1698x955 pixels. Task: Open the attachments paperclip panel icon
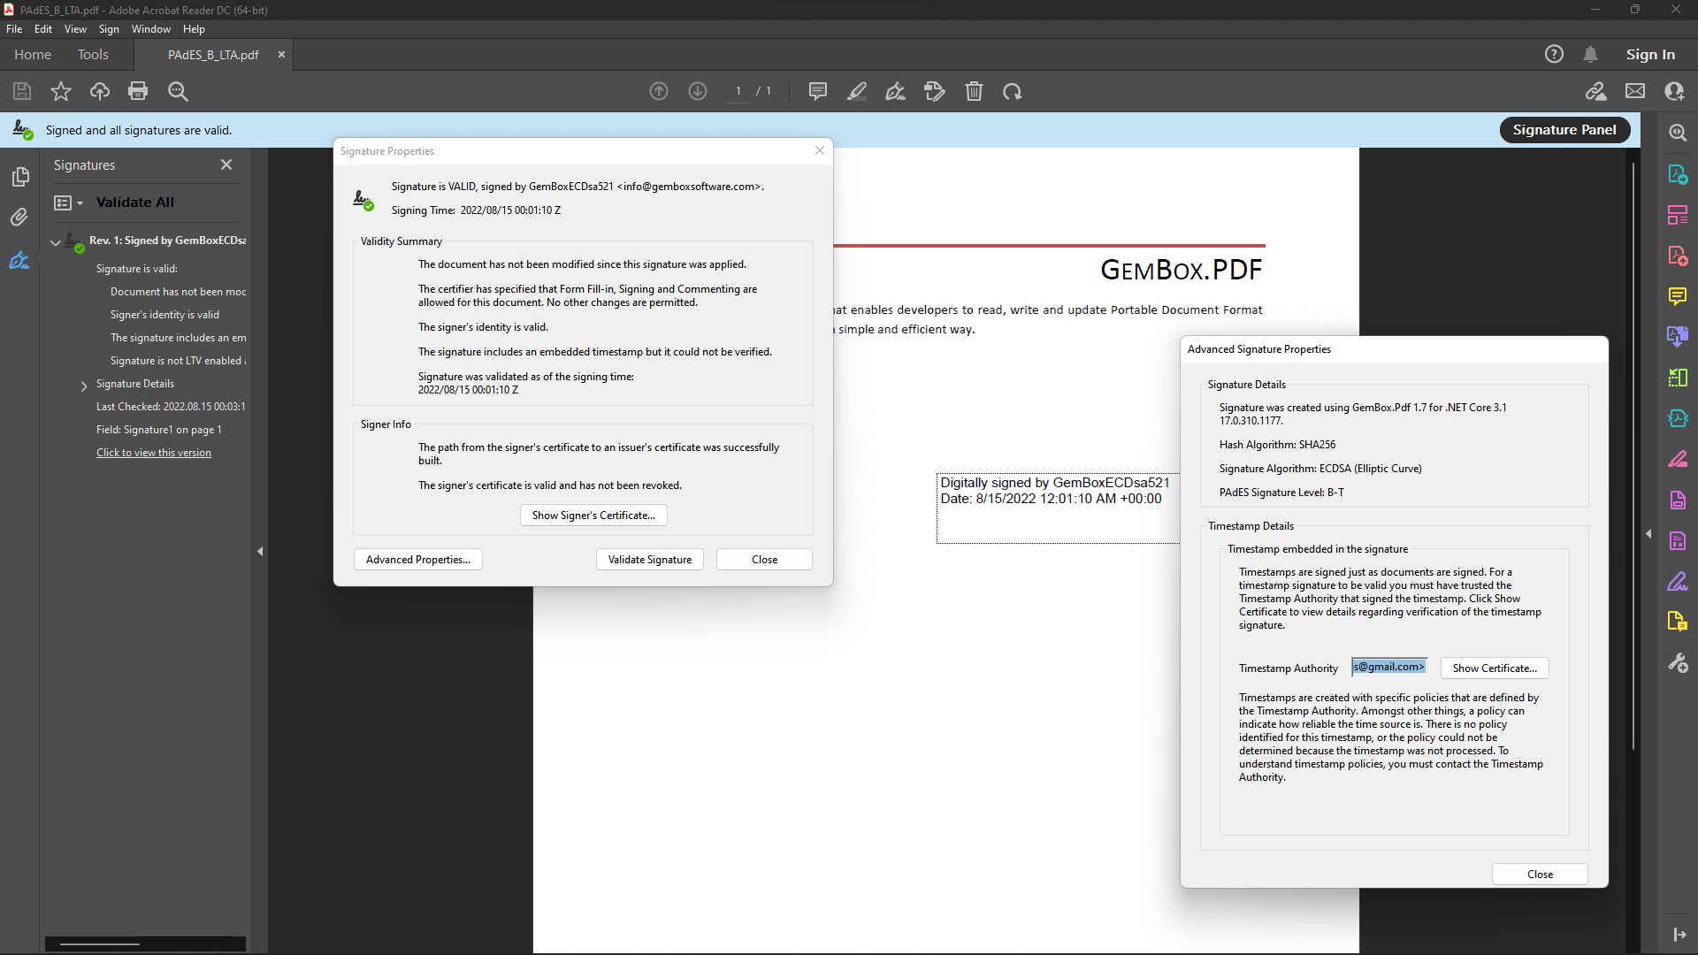pyautogui.click(x=19, y=217)
